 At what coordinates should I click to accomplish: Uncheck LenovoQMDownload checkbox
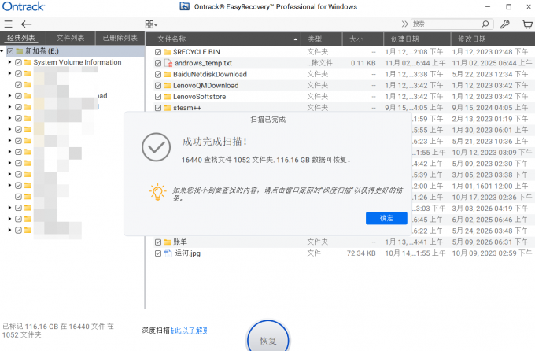pyautogui.click(x=158, y=85)
